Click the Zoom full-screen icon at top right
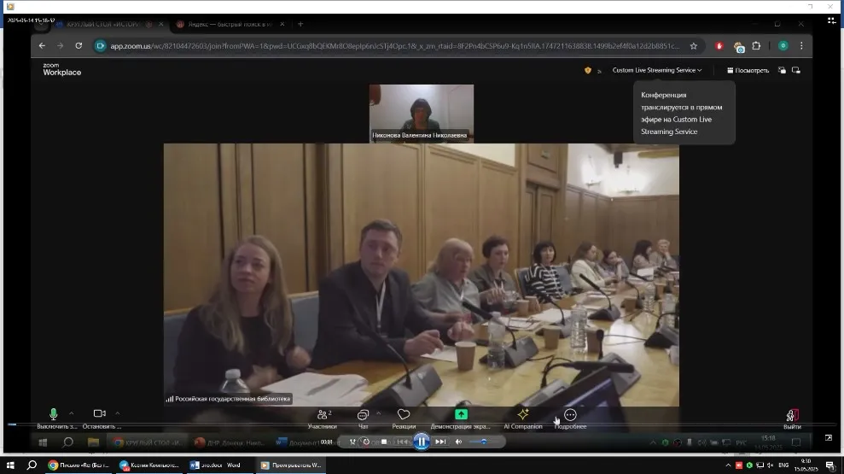Viewport: 844px width, 474px height. click(796, 70)
